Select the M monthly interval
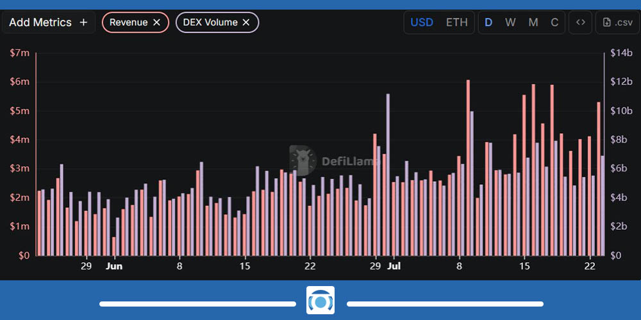641x320 pixels. (533, 22)
